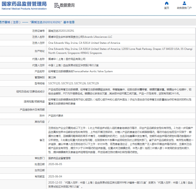Click the agent name 爱德华（上海）医疗用品有限公司

(x=67, y=59)
